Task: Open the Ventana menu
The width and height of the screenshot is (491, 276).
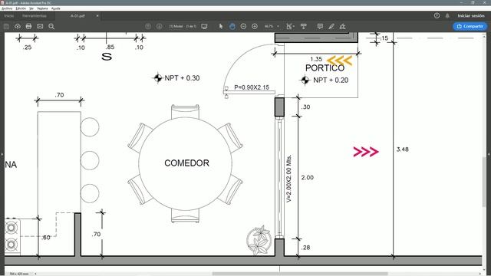Action: (43, 8)
